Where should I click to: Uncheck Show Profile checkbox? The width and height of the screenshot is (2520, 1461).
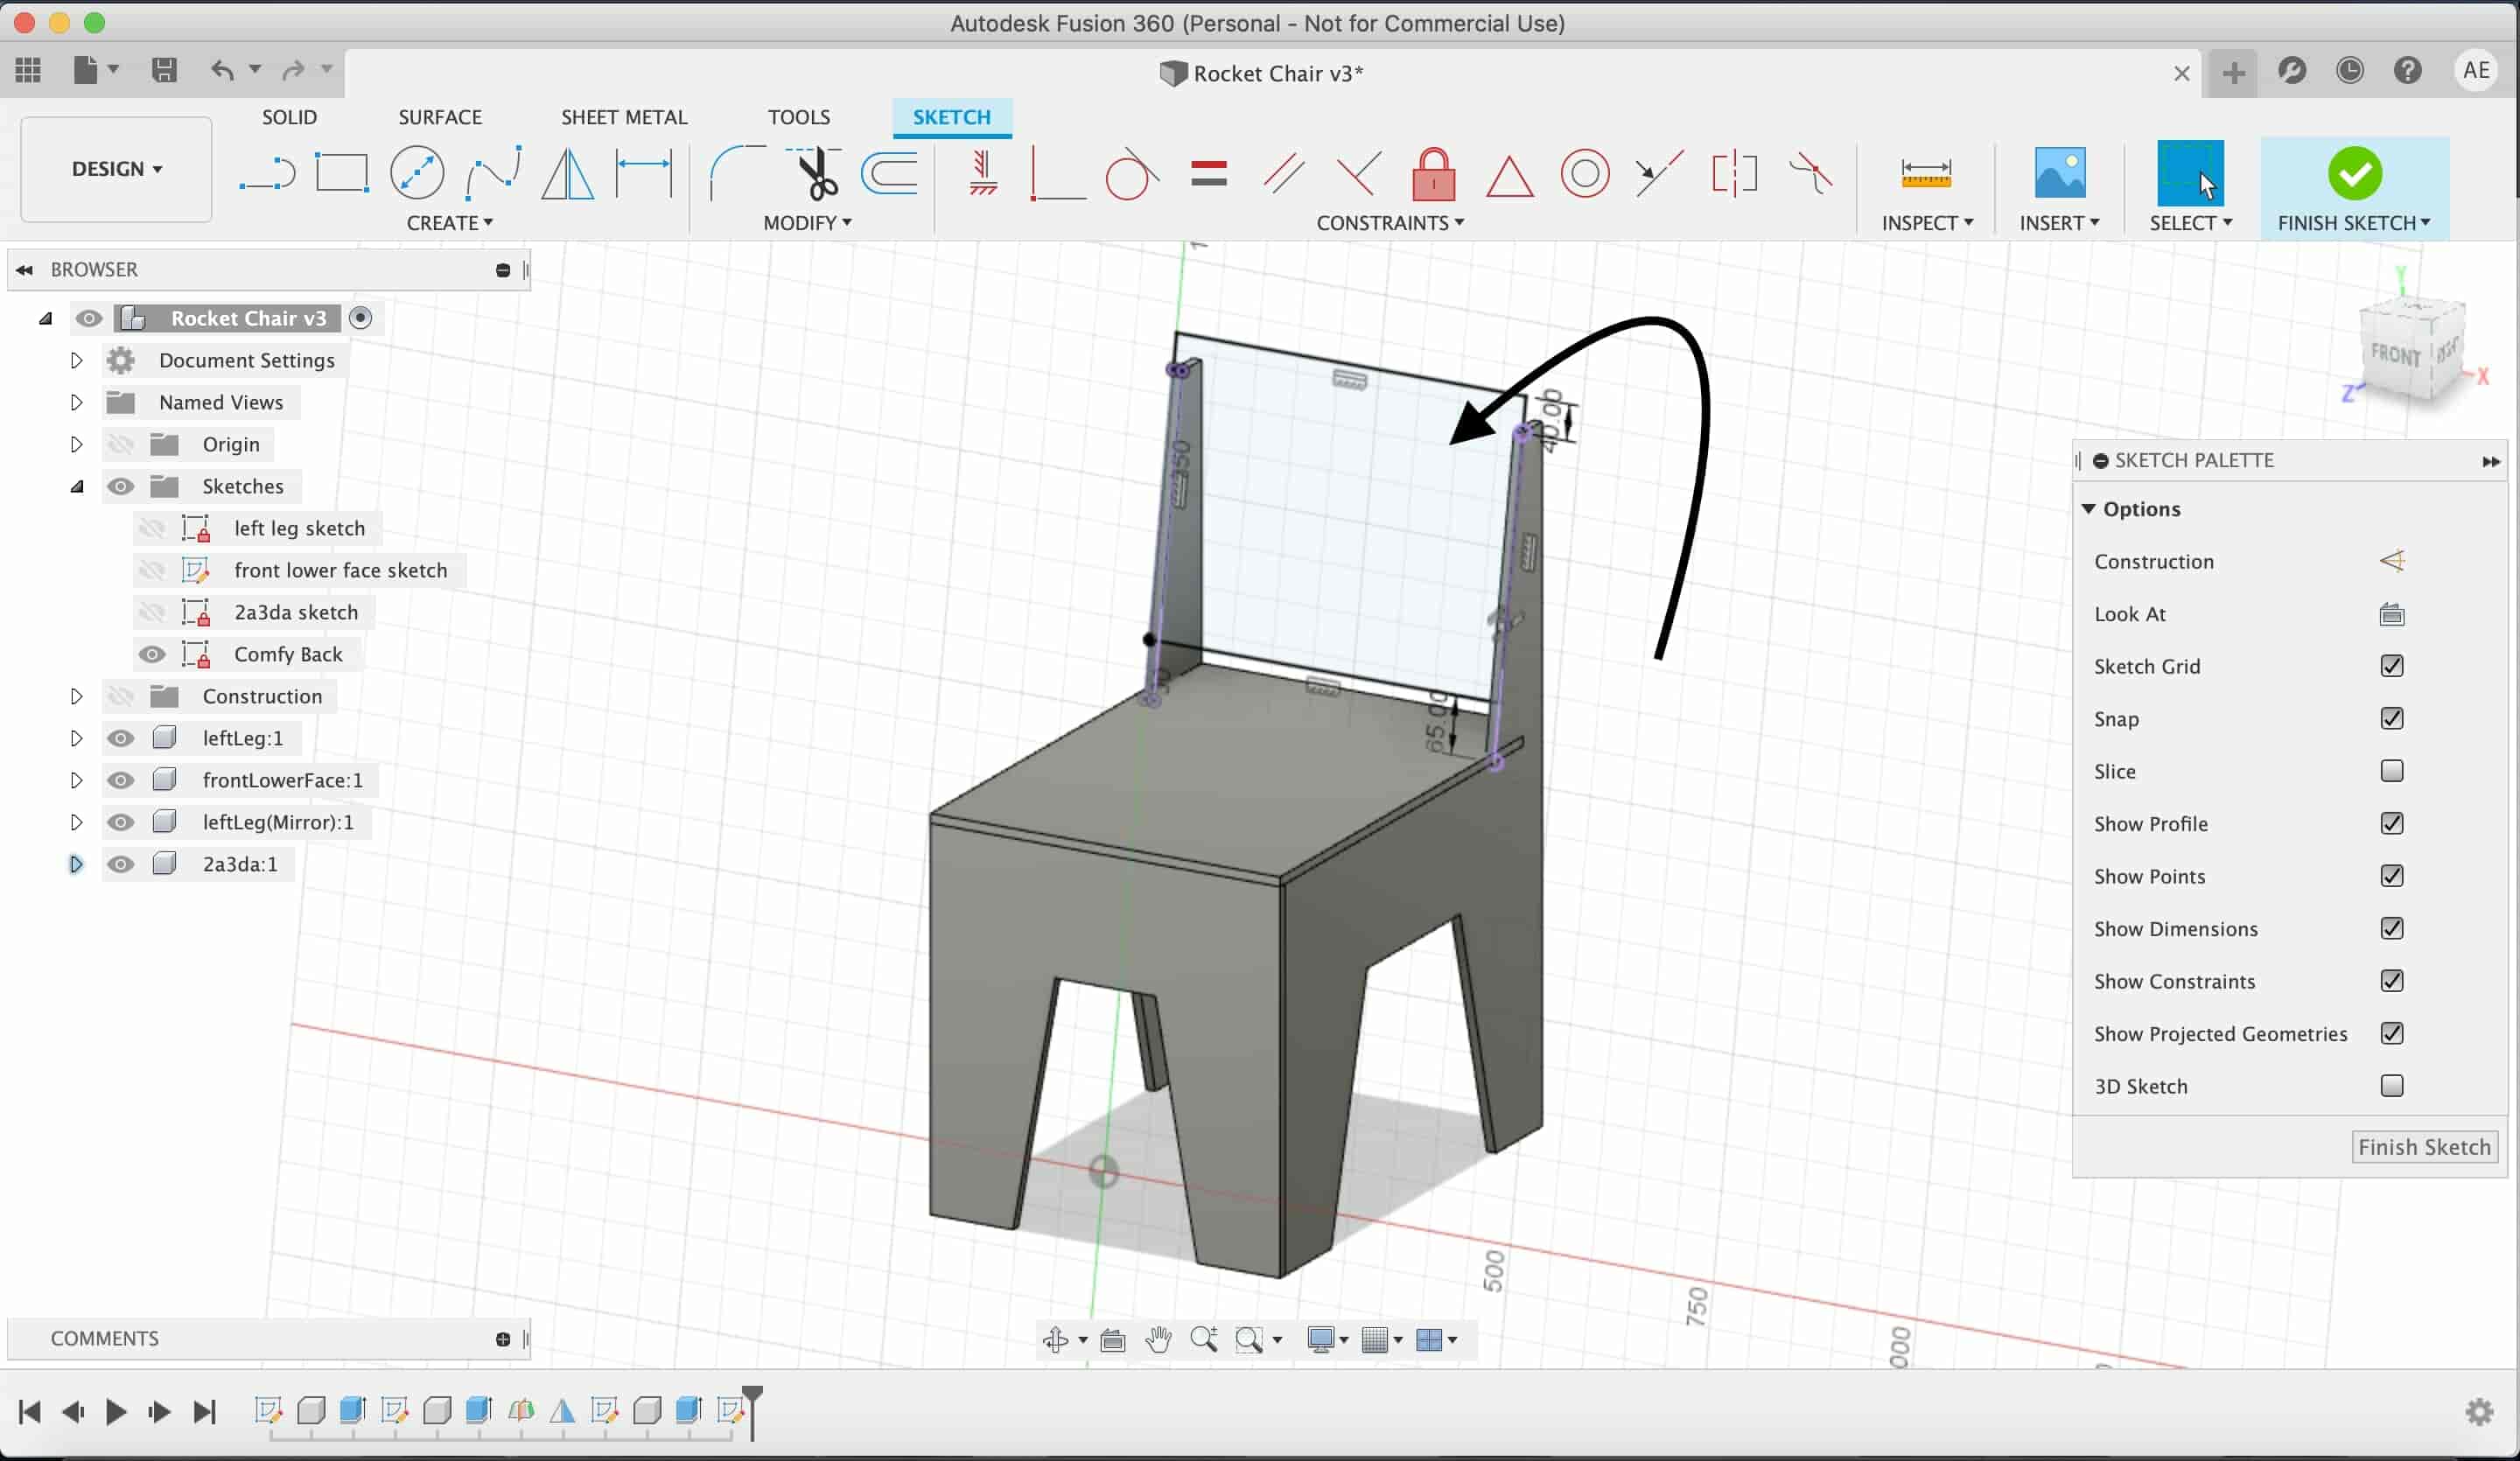(x=2391, y=823)
